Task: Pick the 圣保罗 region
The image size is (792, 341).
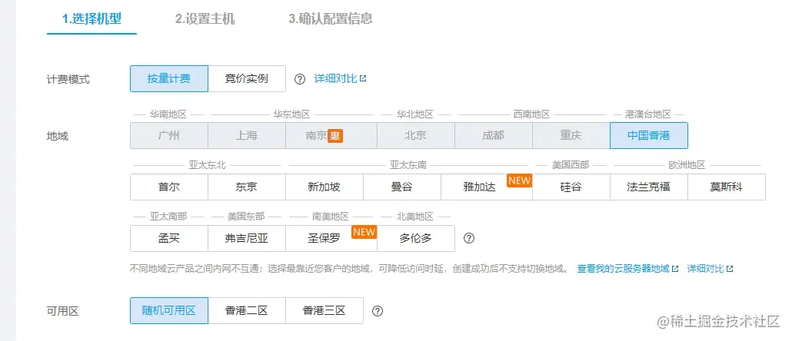Action: point(331,239)
